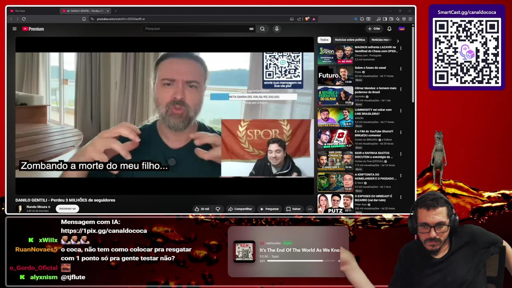Viewport: 512px width, 288px height.
Task: Click the YouTube page vertical scrollbar
Action: point(413,65)
